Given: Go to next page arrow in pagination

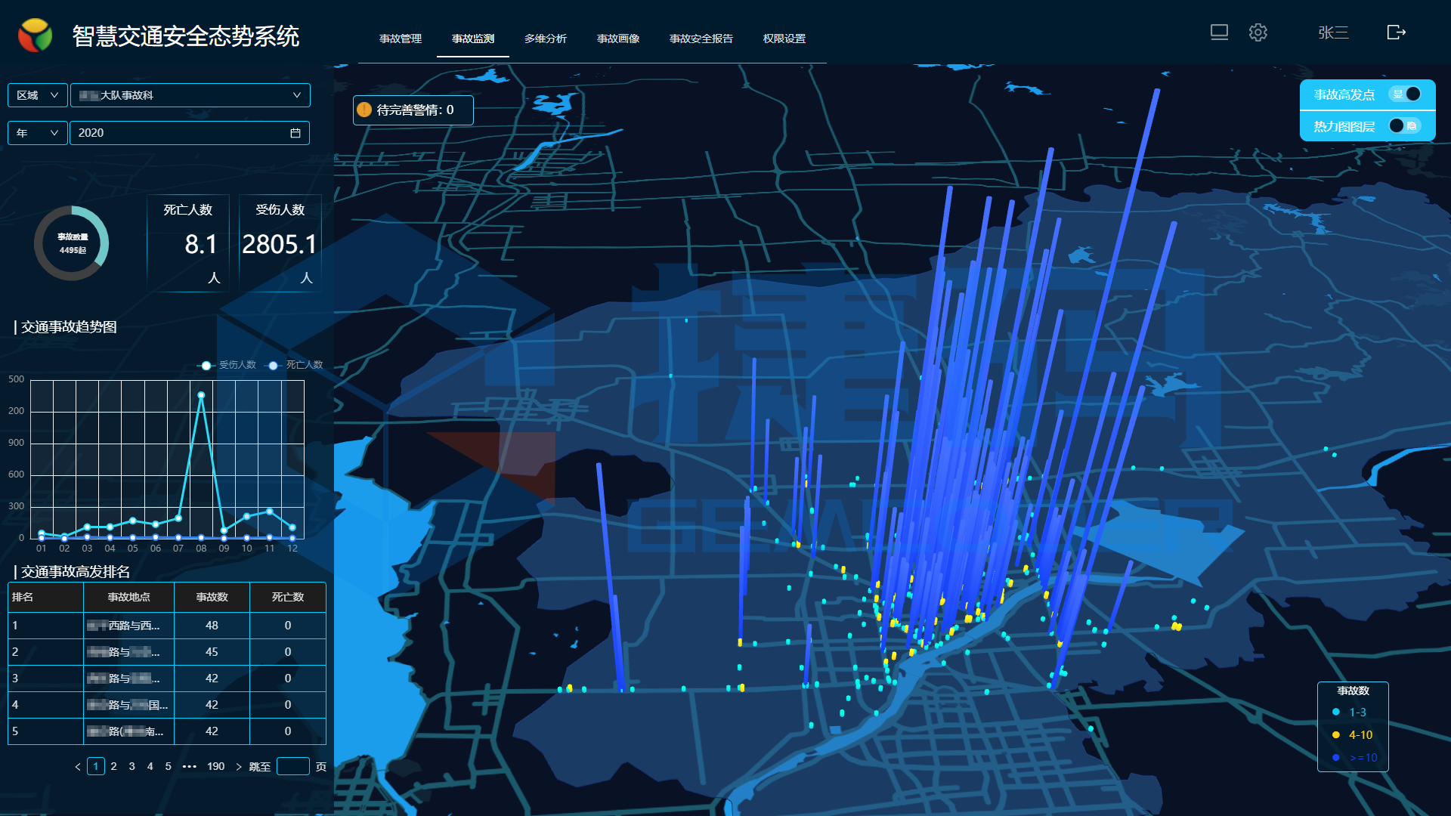Looking at the screenshot, I should click(239, 767).
